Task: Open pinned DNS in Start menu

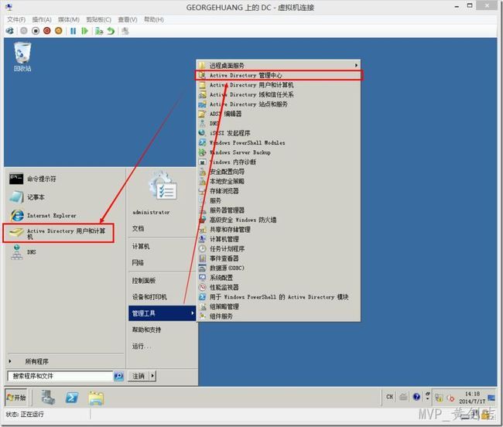Action: point(65,252)
